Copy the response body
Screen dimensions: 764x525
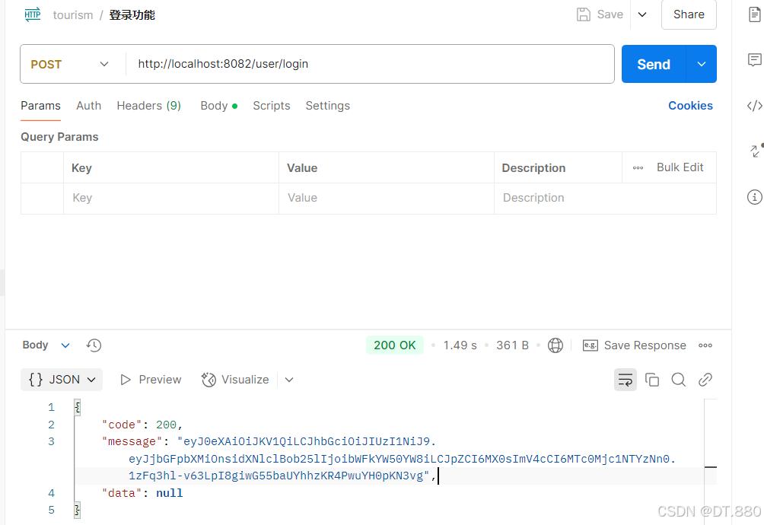tap(652, 379)
